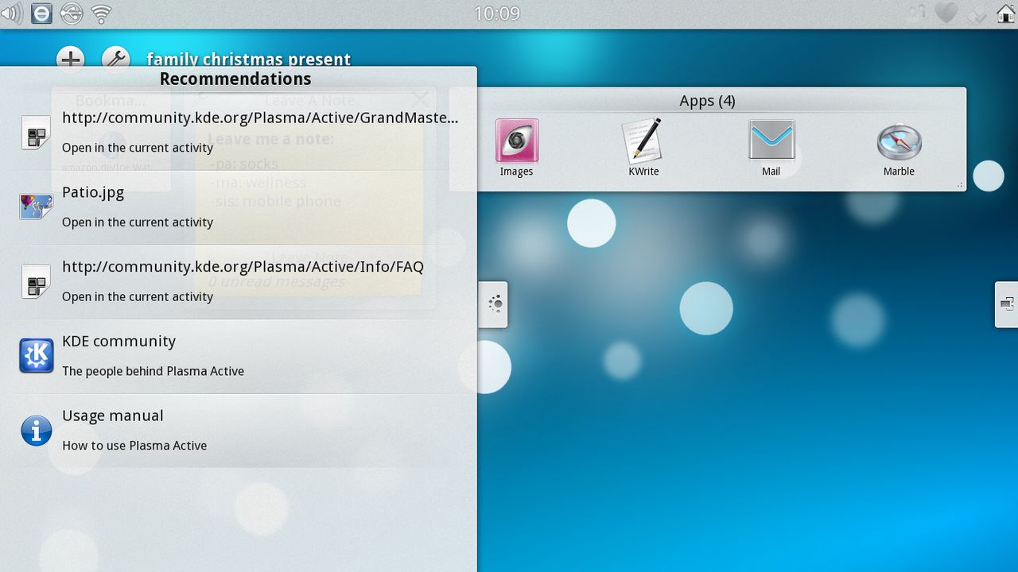Open activity settings with wrench button

tap(116, 59)
